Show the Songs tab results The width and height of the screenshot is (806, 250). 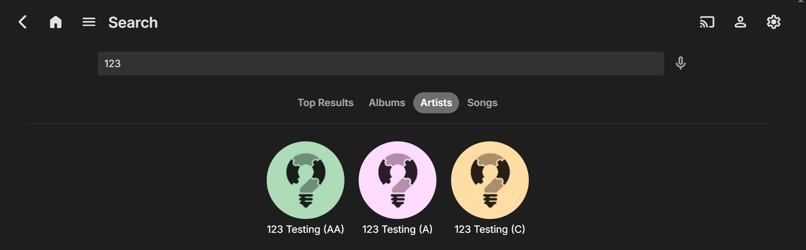coord(482,103)
